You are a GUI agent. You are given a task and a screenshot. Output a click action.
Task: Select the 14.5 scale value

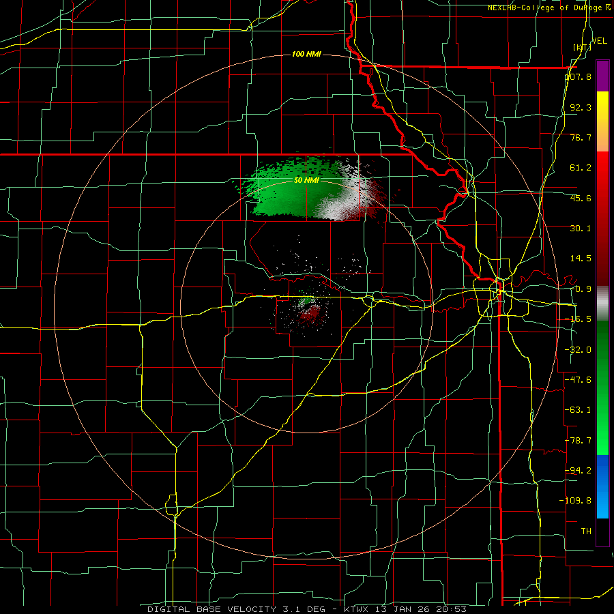tap(581, 259)
